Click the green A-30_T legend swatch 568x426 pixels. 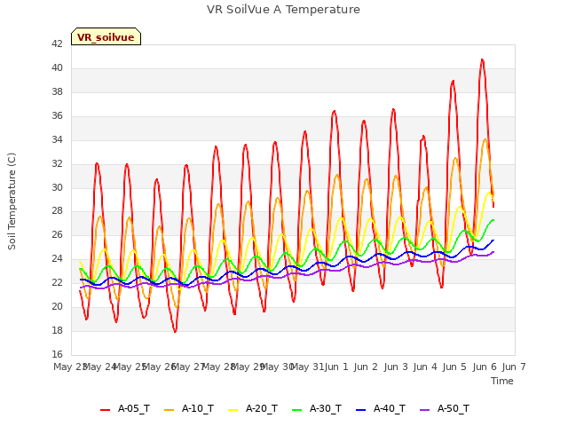pos(296,410)
